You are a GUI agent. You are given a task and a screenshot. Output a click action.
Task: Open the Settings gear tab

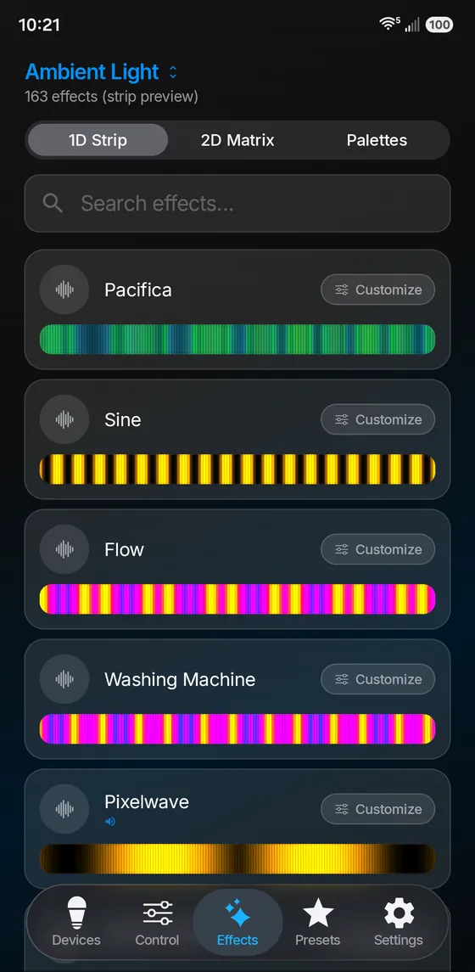[x=398, y=921]
